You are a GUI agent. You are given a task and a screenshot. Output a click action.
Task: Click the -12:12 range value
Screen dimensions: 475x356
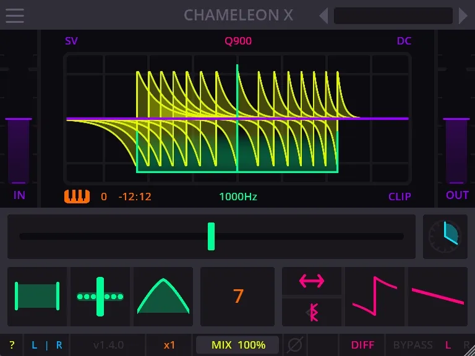135,197
